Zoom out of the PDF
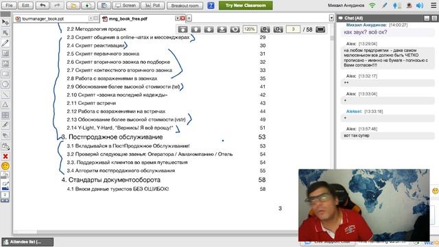This screenshot has width=439, height=247. [x=265, y=30]
